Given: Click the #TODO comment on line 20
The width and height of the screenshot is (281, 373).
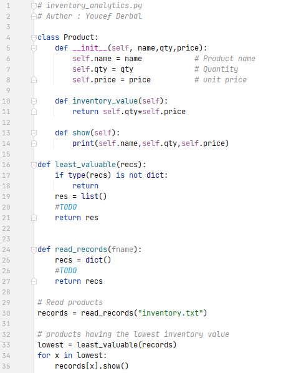Looking at the screenshot, I should pyautogui.click(x=66, y=207).
